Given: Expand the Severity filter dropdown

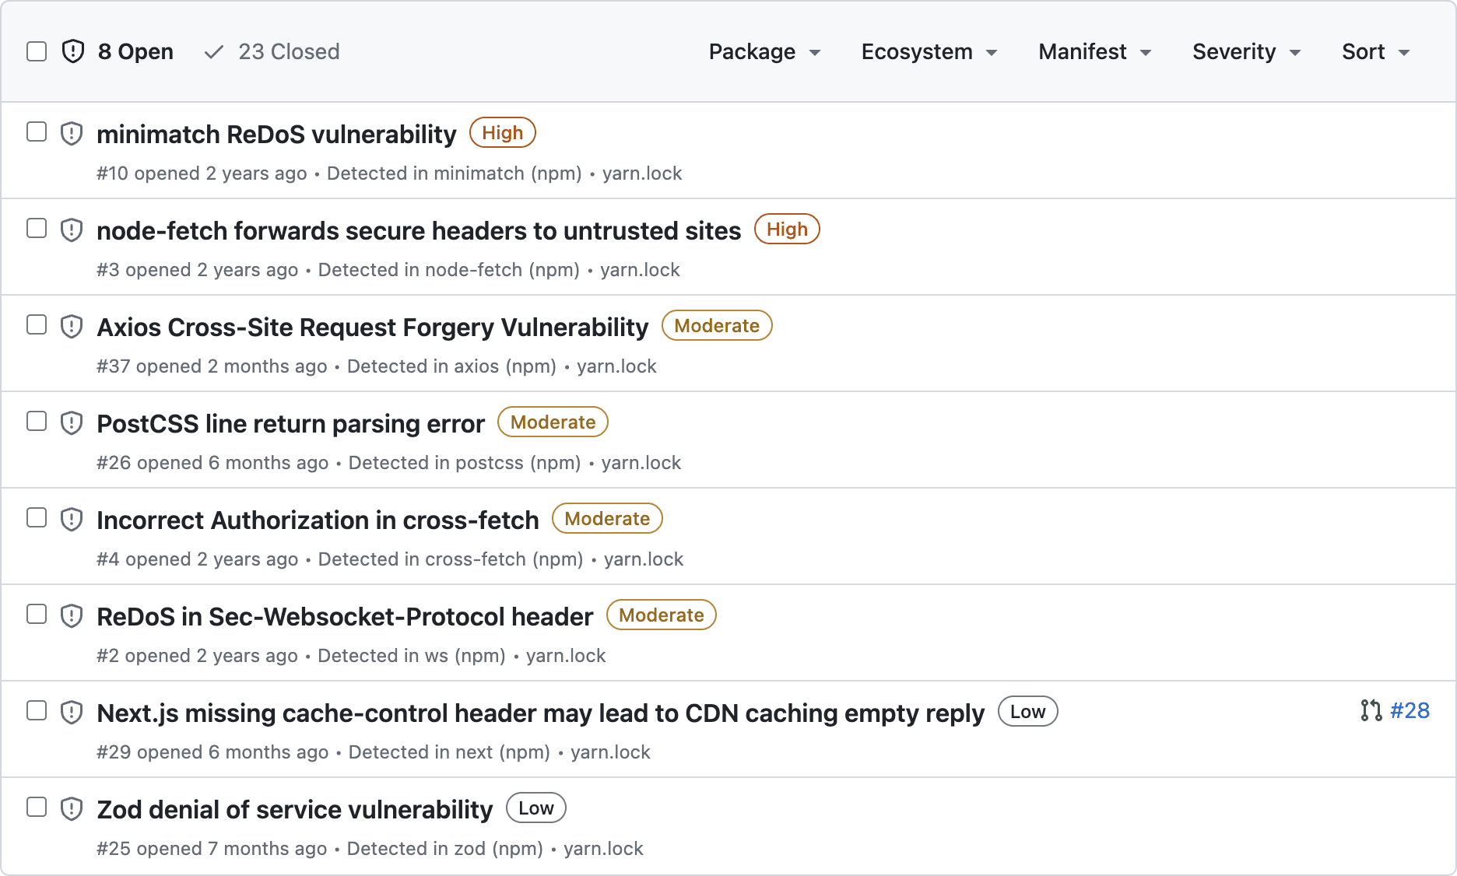Looking at the screenshot, I should point(1246,52).
